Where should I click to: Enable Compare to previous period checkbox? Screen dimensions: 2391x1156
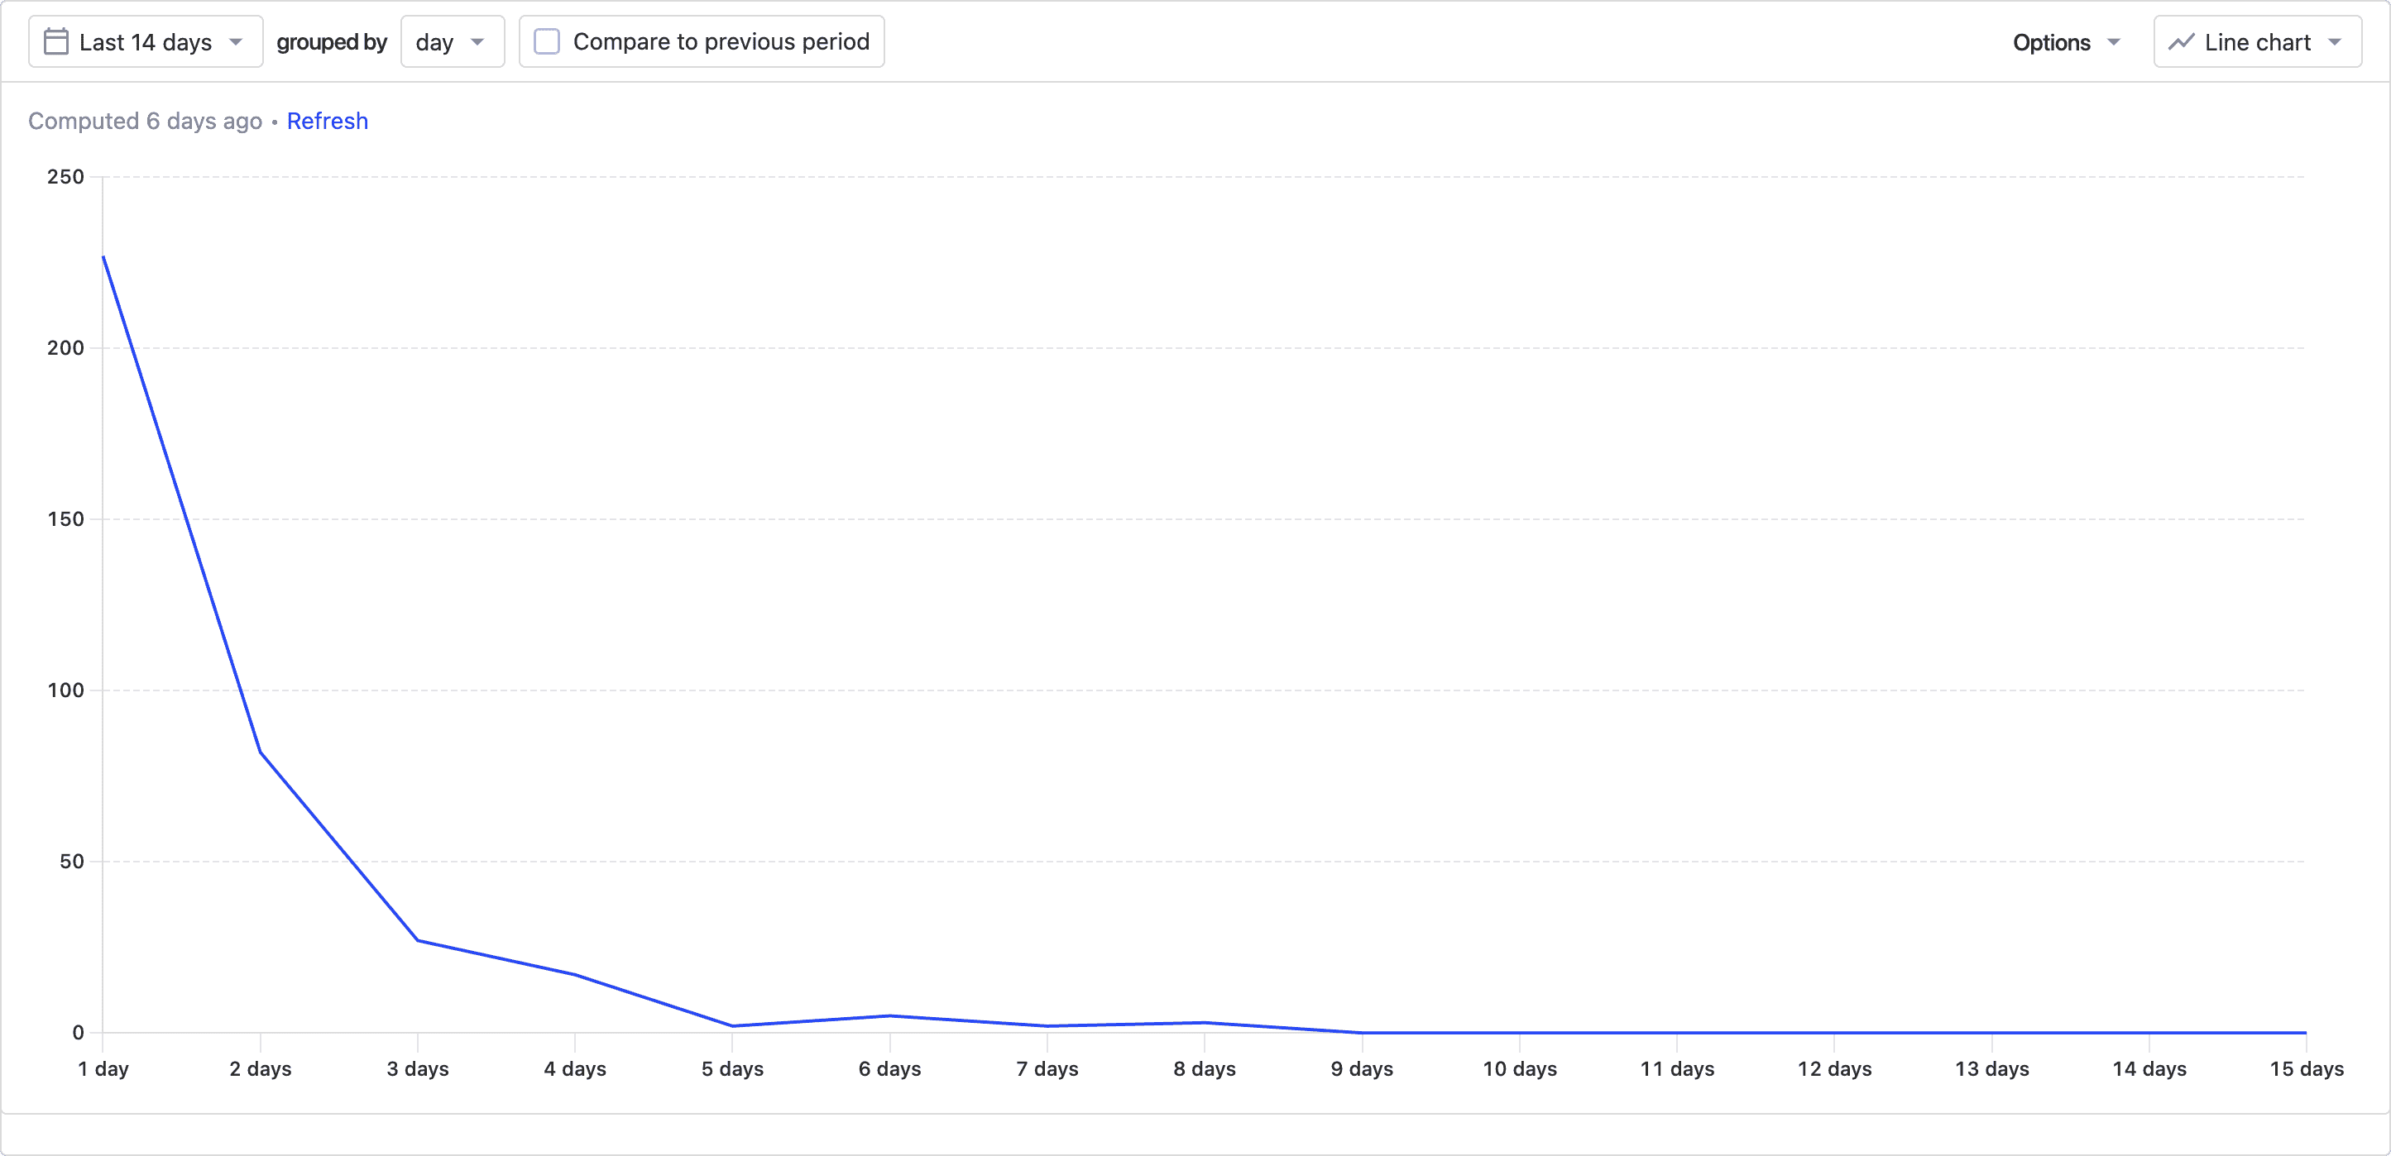547,41
